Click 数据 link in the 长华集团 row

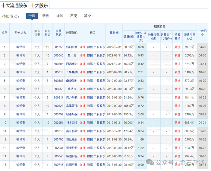[x=90, y=72]
